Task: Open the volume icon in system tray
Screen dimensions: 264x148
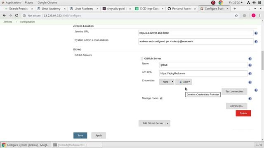Action: pyautogui.click(x=254, y=2)
